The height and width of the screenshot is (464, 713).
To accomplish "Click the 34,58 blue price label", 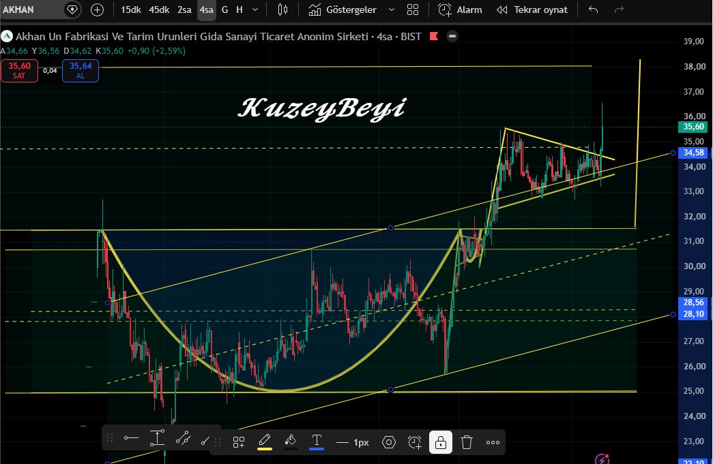I will click(x=693, y=153).
